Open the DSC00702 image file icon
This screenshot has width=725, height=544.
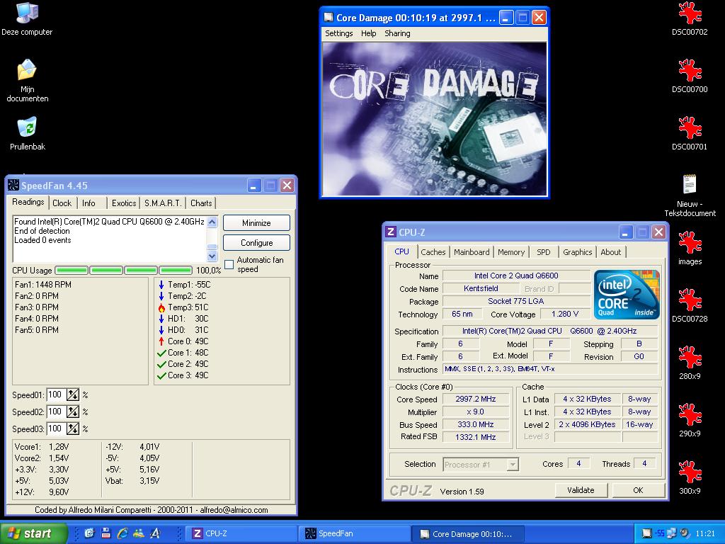tap(690, 13)
